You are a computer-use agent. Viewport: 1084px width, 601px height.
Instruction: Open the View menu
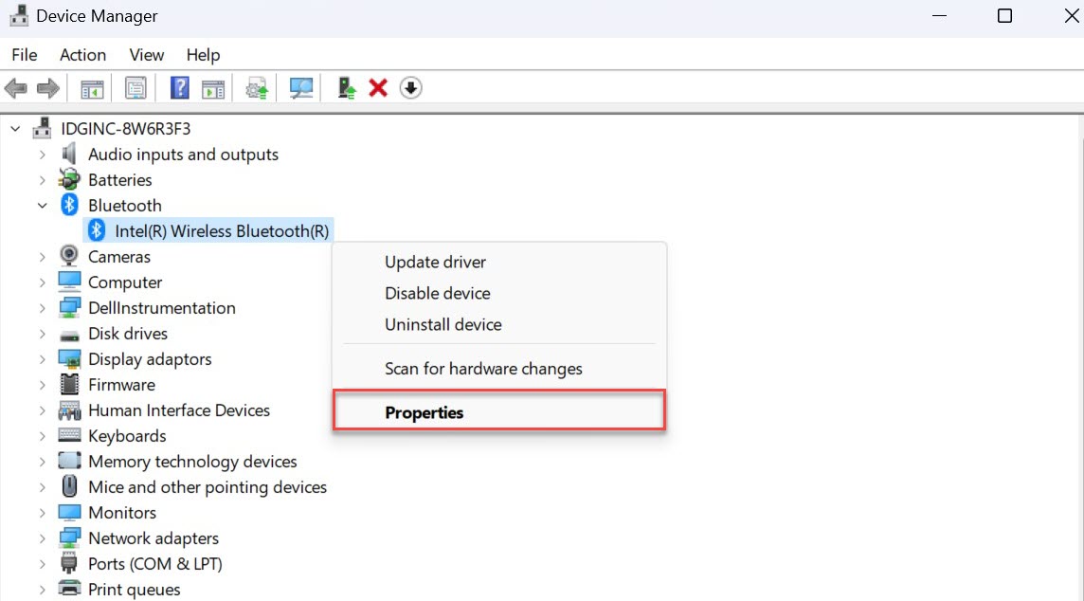(147, 55)
